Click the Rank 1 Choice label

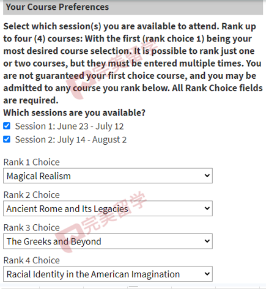pyautogui.click(x=32, y=163)
